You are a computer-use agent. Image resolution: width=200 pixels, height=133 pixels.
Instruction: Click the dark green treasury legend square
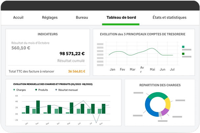click(x=183, y=54)
